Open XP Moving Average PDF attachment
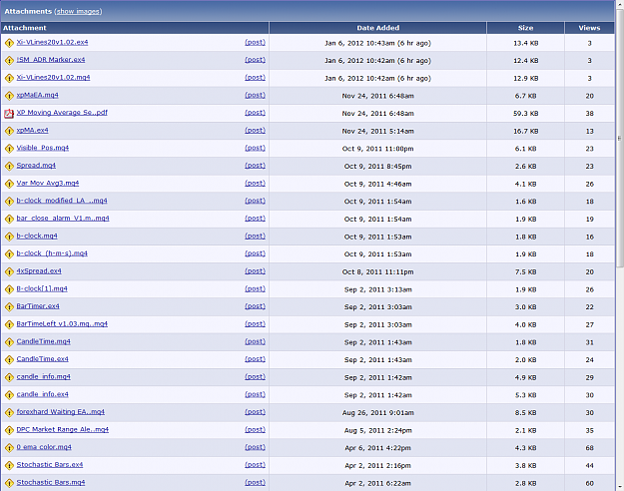The width and height of the screenshot is (624, 491). pyautogui.click(x=62, y=113)
